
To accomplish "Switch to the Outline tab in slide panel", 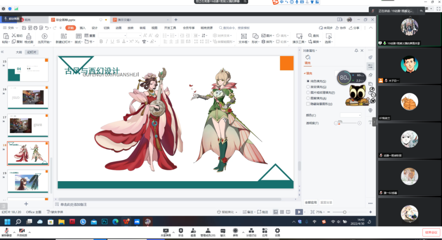I will 18,52.
